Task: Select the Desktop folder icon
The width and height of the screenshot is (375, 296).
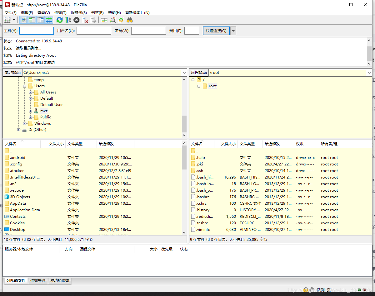Action: pyautogui.click(x=7, y=230)
